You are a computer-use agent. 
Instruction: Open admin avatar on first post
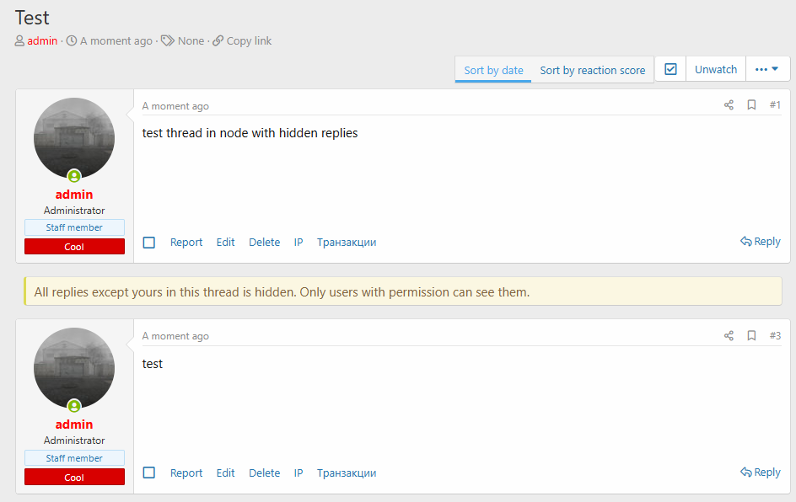[74, 138]
